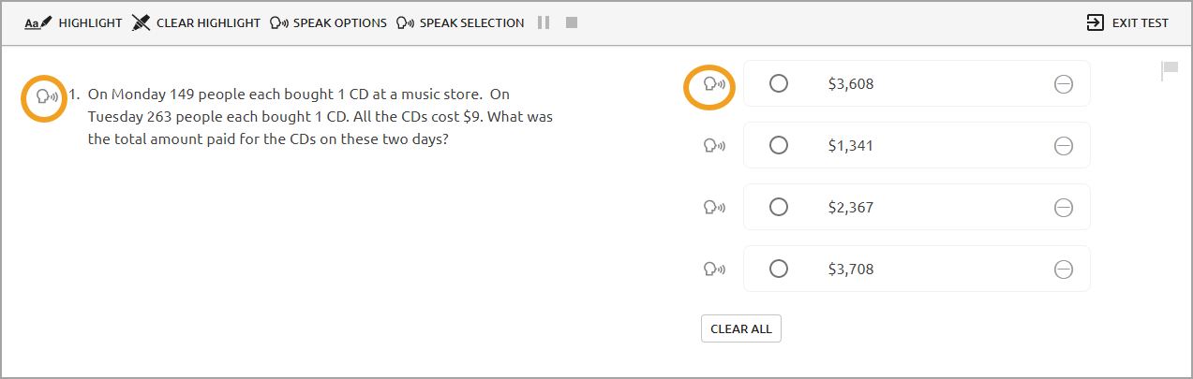Eliminate the $3,608 answer choice
Screen dimensions: 1193x379
(x=1064, y=84)
